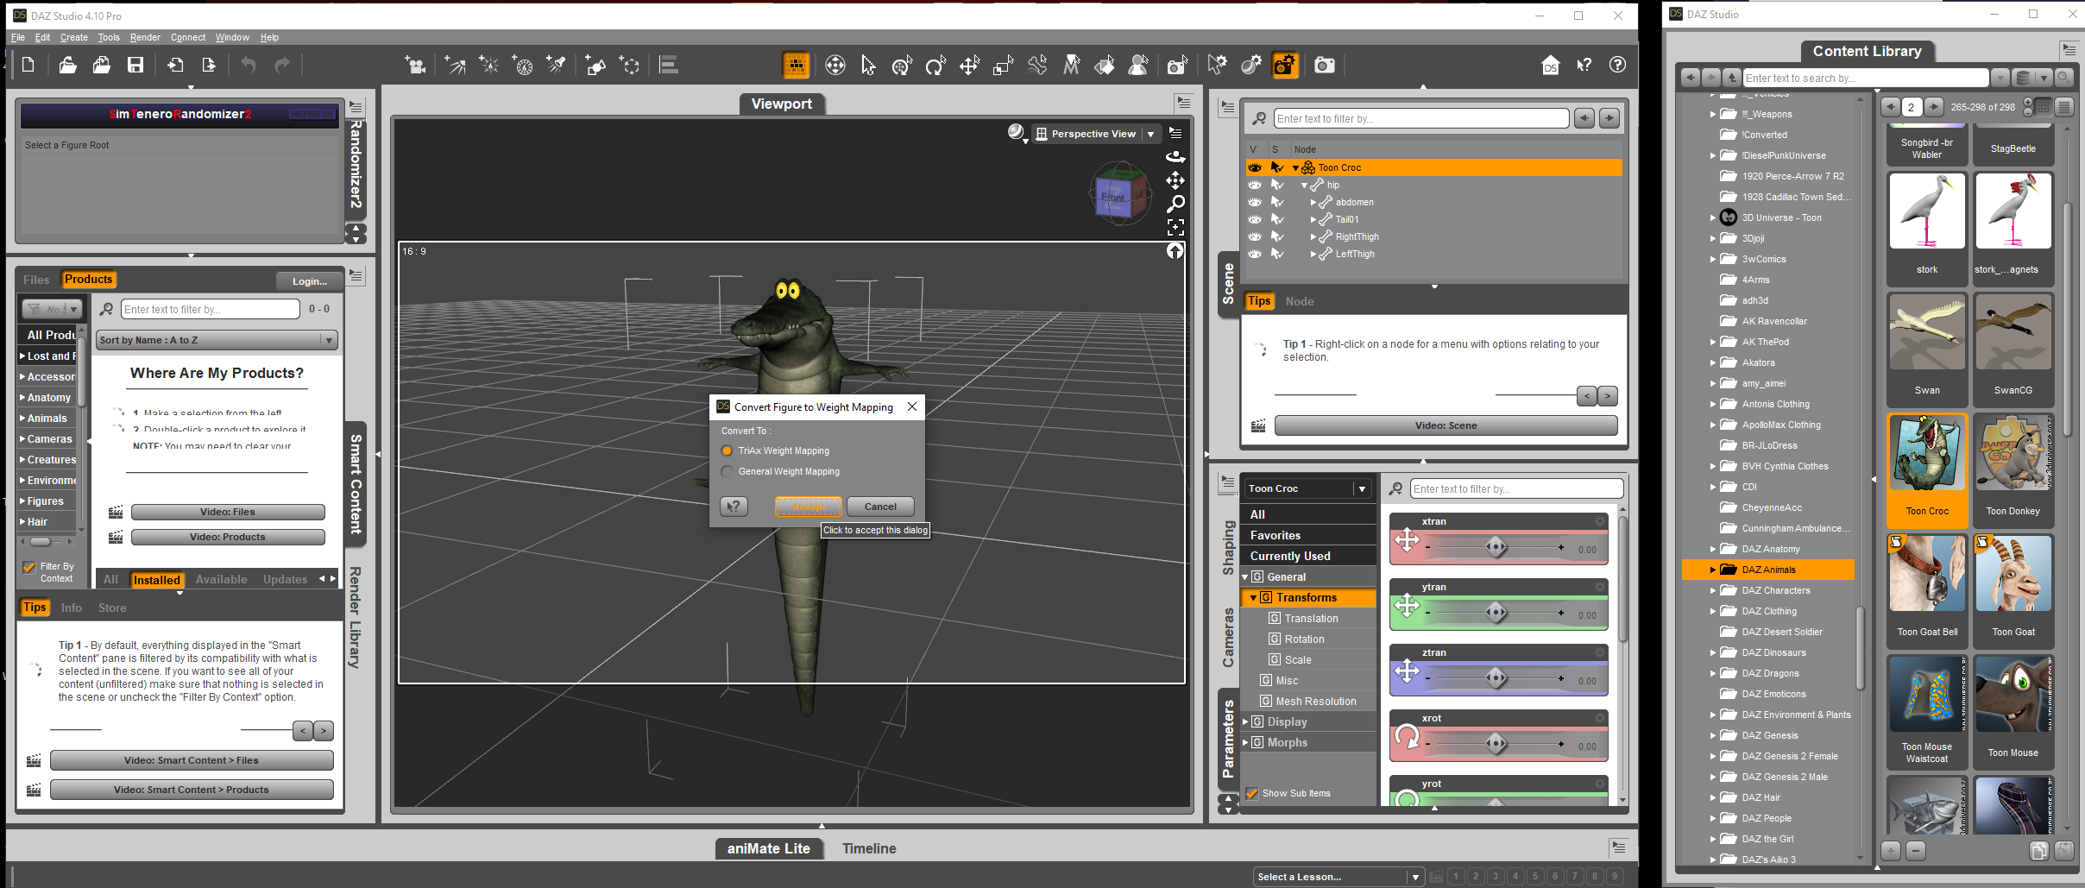
Task: Open the Perspective View dropdown
Action: 1095,134
